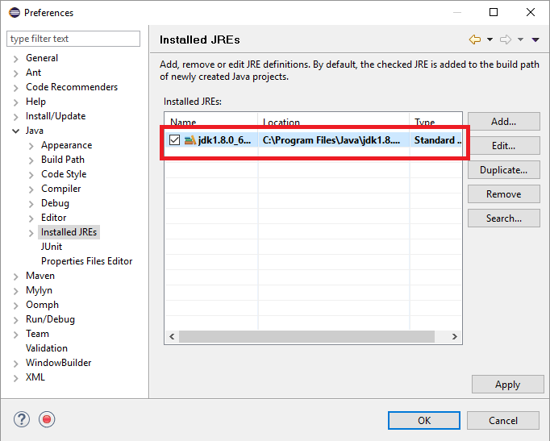Click the back navigation arrow icon

(474, 40)
